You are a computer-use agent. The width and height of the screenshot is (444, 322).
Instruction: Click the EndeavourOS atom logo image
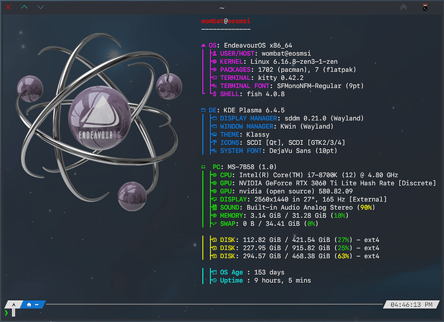pos(98,119)
